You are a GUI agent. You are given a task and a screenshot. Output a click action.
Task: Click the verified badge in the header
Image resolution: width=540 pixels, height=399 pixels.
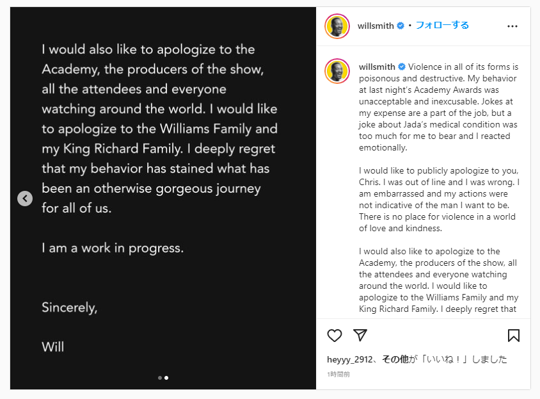[401, 26]
